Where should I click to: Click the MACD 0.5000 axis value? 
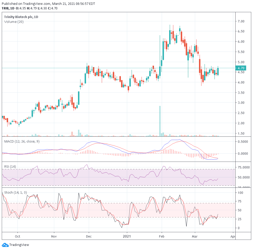243,142
